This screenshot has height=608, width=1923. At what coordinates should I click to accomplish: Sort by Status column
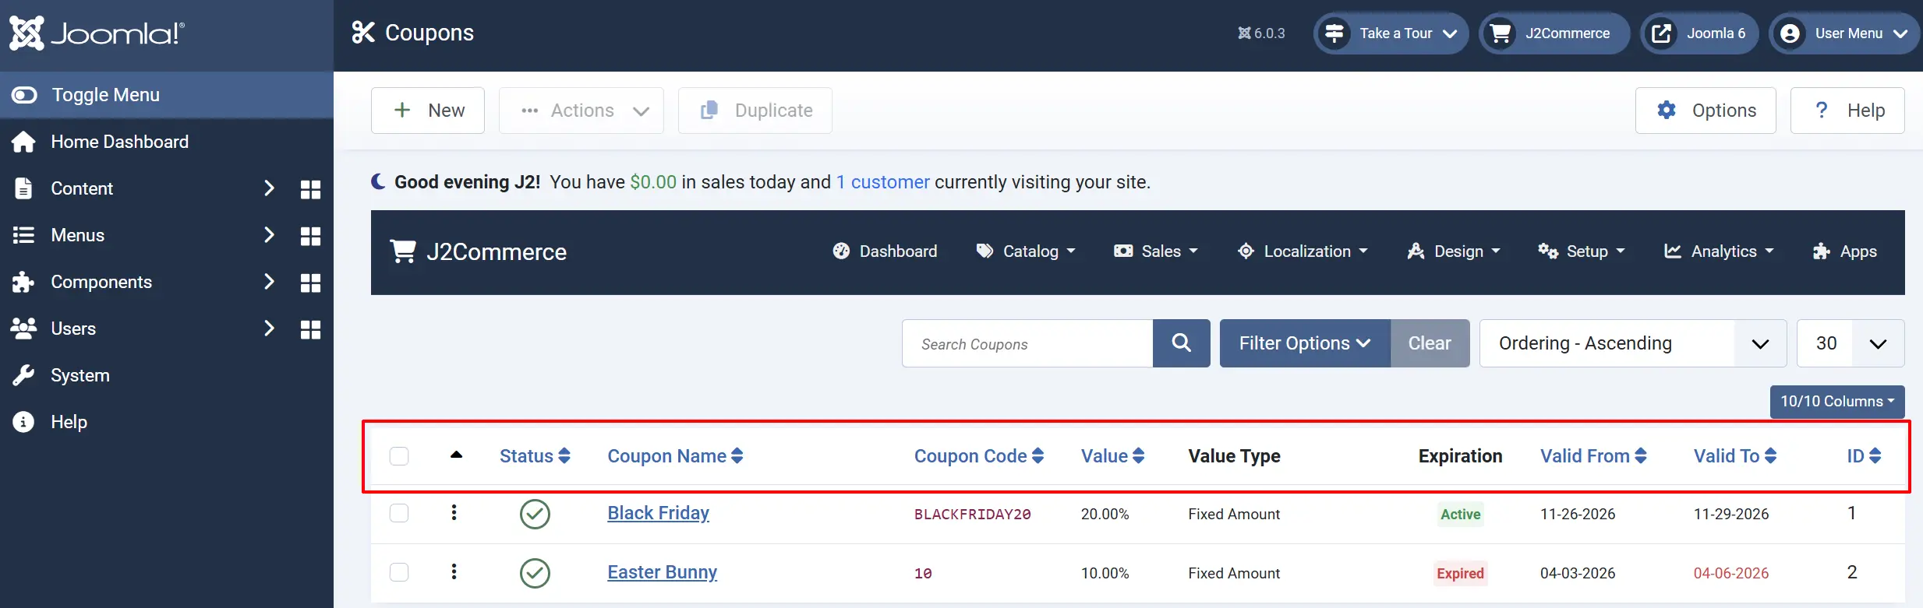(x=535, y=456)
